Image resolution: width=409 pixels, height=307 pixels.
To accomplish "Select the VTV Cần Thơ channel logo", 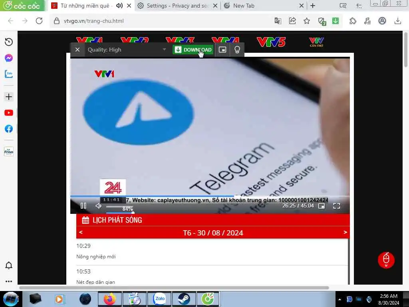I will coord(316,42).
